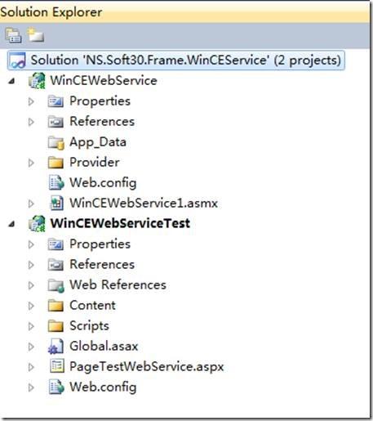Click the WinCEWebService1.asmx file icon
The width and height of the screenshot is (373, 421).
(56, 204)
